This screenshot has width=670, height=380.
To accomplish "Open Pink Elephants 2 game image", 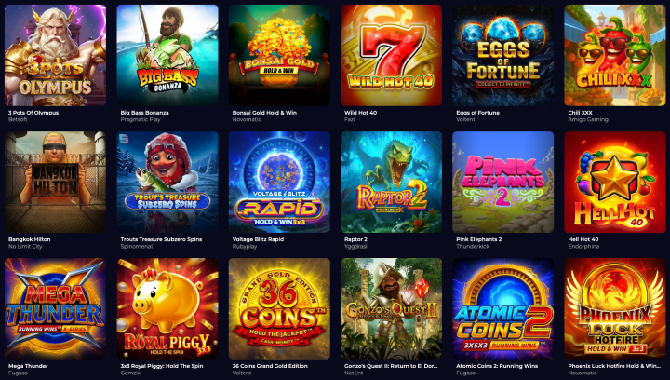I will coord(502,183).
